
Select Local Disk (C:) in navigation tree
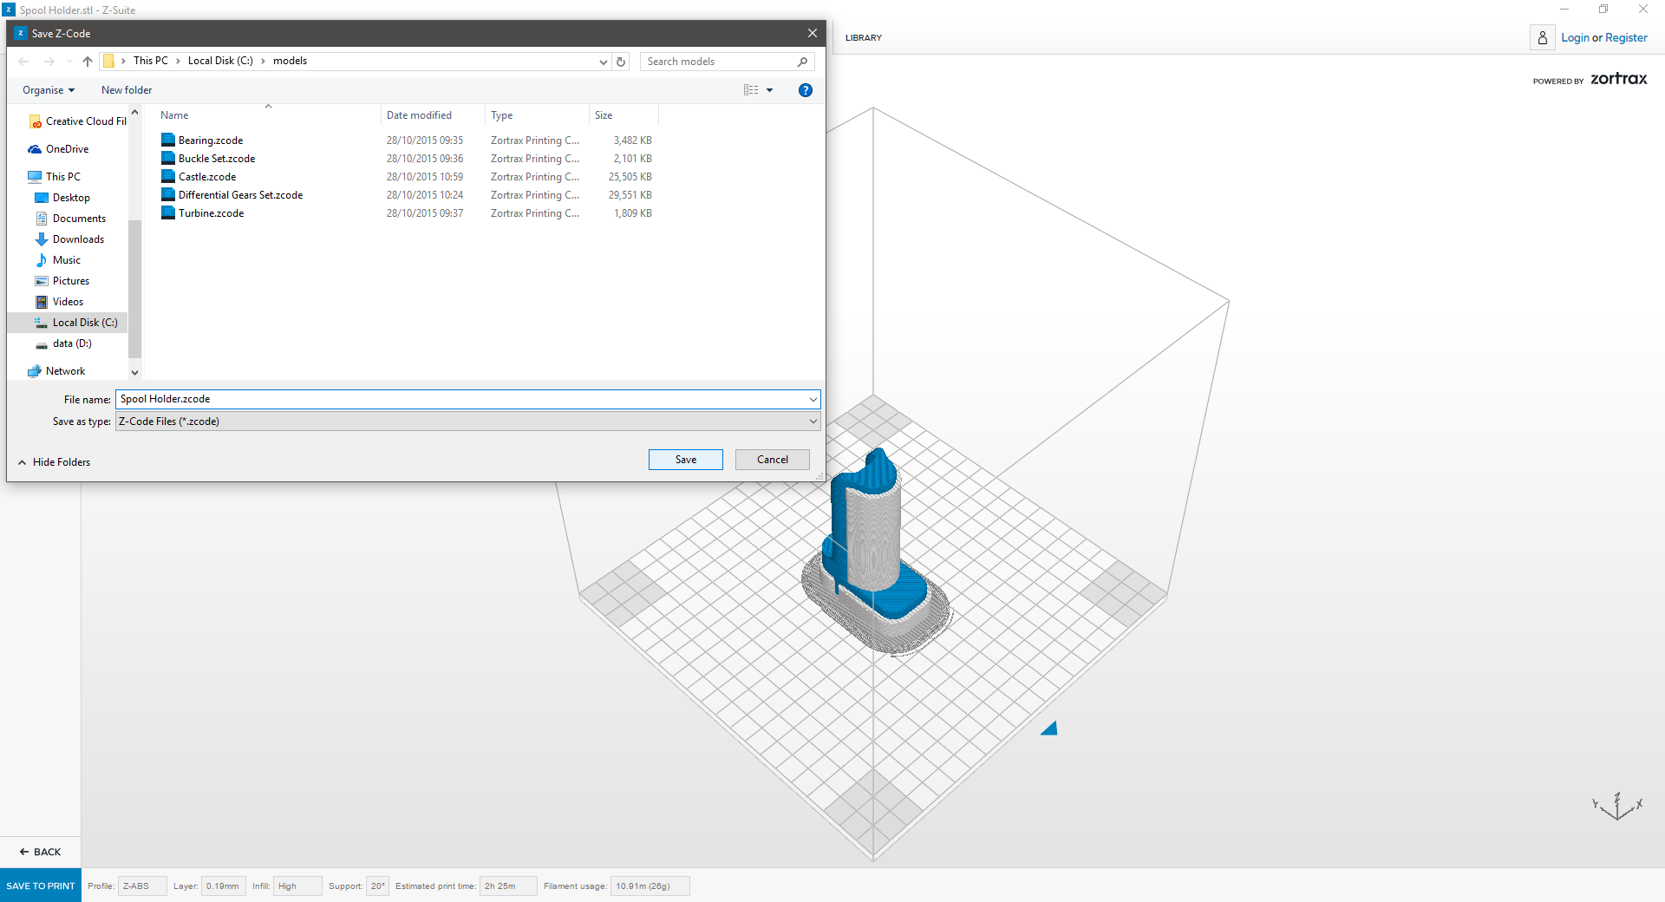pyautogui.click(x=84, y=323)
